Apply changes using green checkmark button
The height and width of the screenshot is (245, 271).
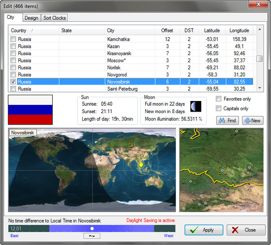click(204, 230)
